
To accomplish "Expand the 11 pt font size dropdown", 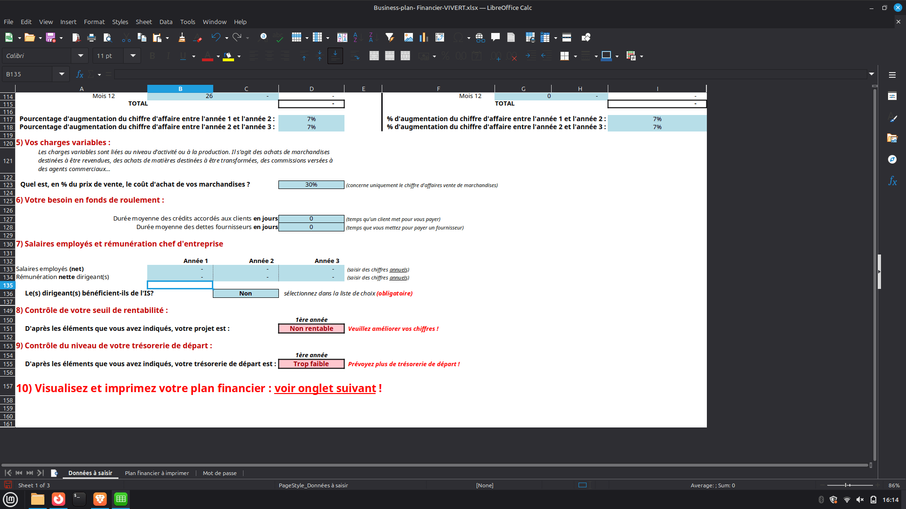I will [x=133, y=56].
